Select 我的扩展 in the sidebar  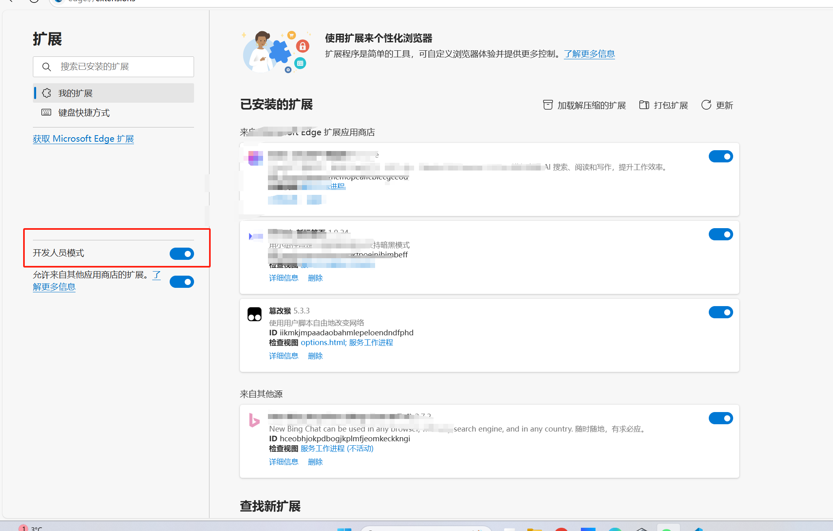(76, 93)
